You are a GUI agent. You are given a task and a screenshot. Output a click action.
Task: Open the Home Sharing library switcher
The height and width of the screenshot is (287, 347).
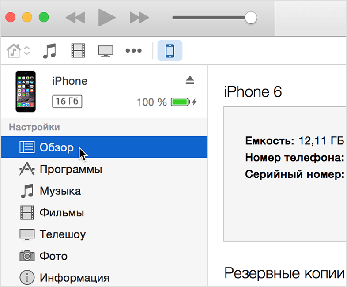pos(18,51)
